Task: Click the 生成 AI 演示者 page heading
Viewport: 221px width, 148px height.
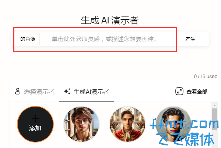Action: [110, 20]
